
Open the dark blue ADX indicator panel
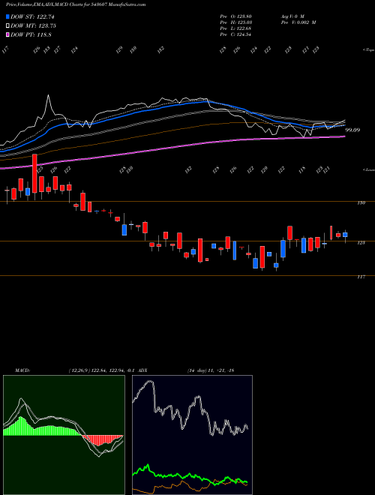tap(192, 435)
